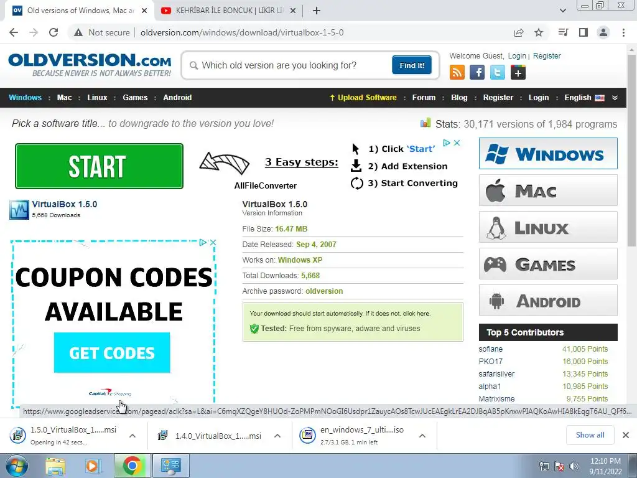Select the GAMES sidebar category button

tap(548, 264)
